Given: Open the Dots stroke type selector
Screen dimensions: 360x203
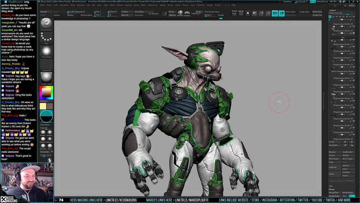Looking at the screenshot, I should (46, 37).
